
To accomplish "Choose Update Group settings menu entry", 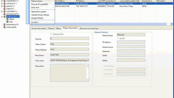I will pos(41,15).
